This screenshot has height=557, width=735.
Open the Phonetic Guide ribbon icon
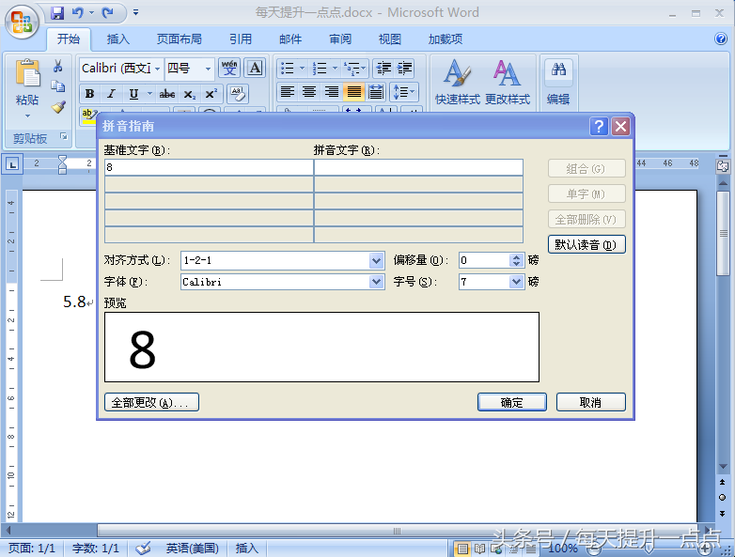coord(229,68)
